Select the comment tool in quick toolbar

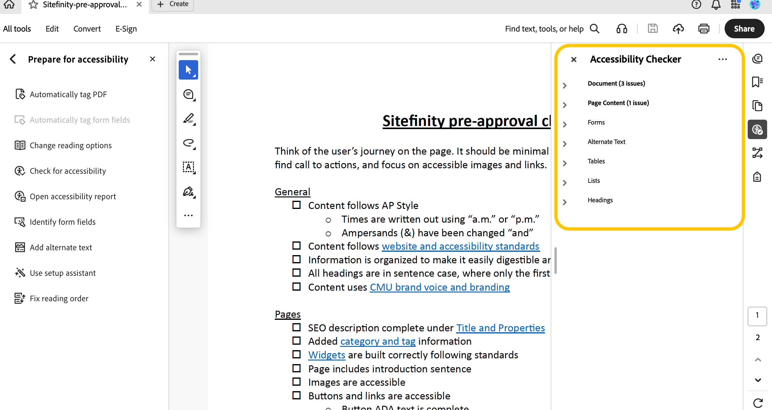point(189,95)
